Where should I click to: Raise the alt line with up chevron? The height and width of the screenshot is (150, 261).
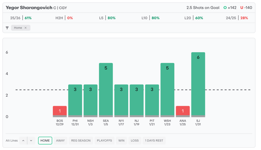click(23, 141)
